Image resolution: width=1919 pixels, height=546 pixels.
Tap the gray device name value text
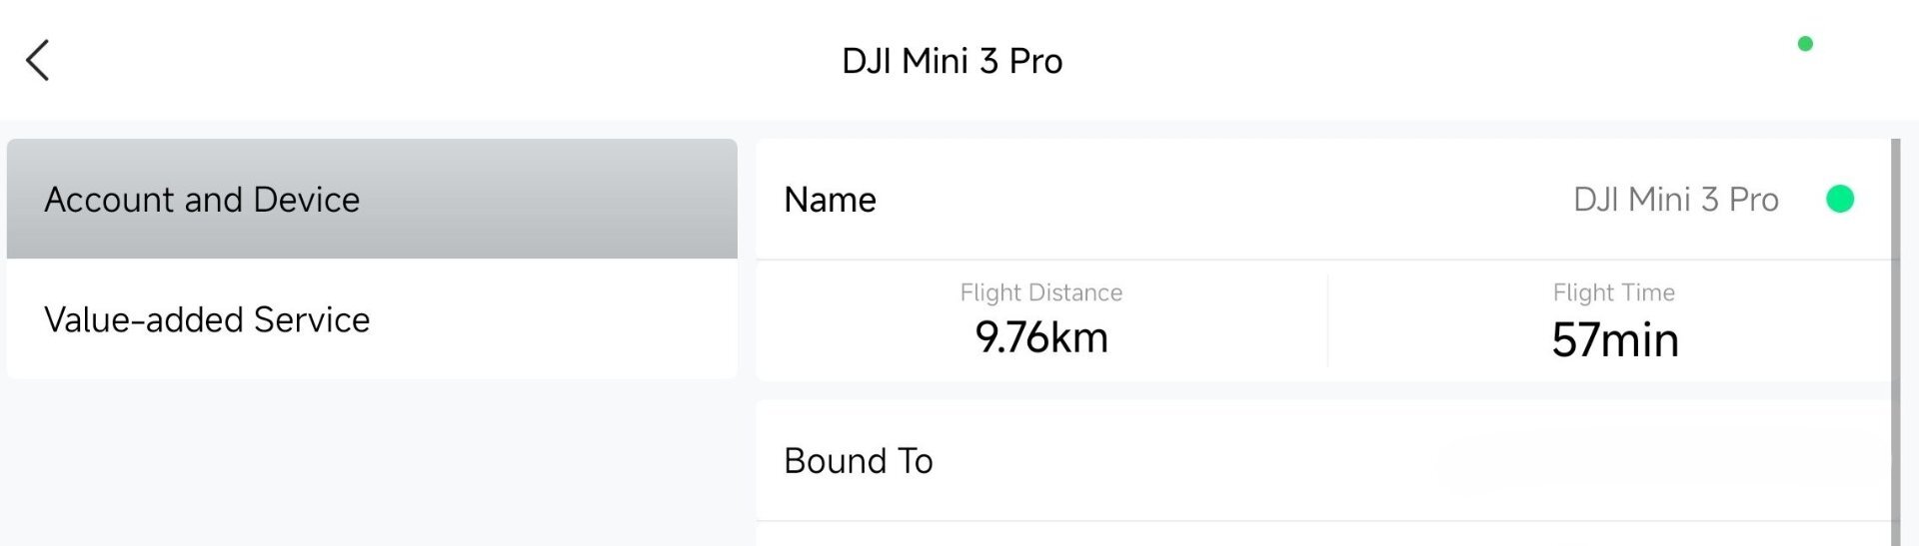[1675, 200]
